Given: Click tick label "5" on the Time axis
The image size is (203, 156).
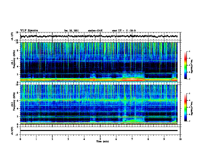Looking at the screenshot, I should (x=100, y=139).
